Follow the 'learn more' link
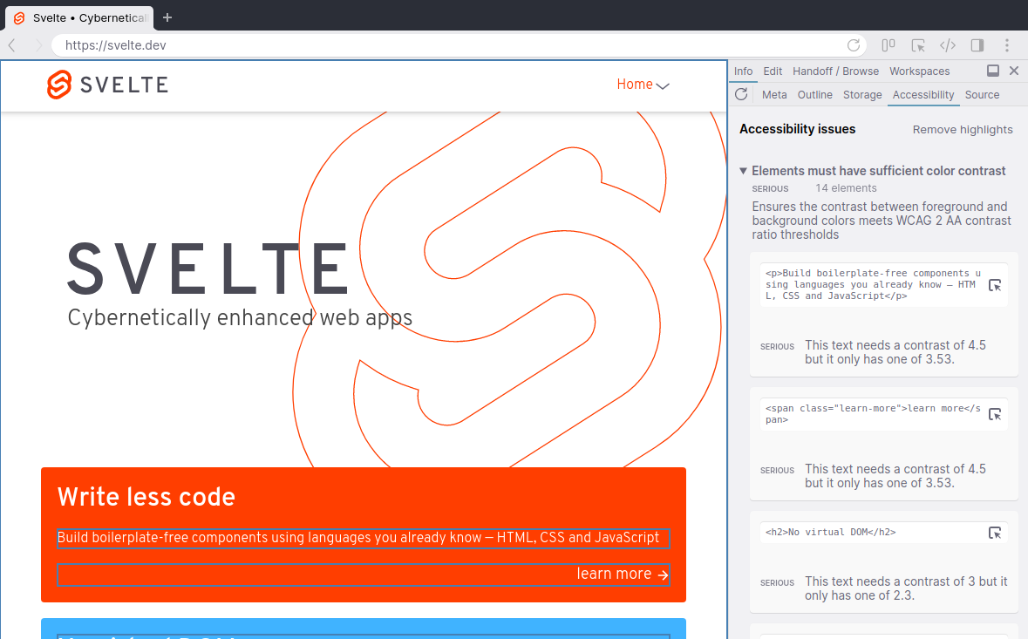 coord(623,574)
